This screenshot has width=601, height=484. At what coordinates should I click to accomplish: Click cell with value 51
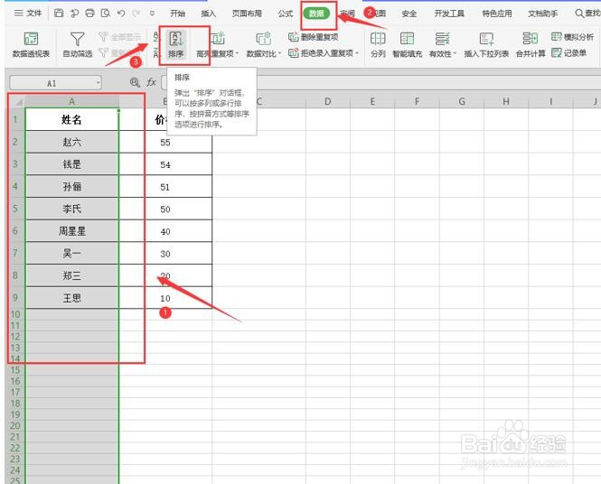pyautogui.click(x=165, y=187)
